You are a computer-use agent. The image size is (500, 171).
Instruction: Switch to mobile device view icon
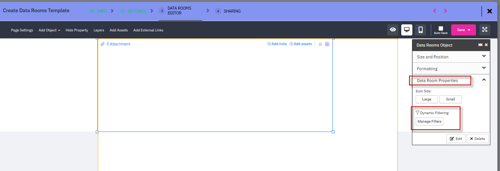click(x=420, y=30)
